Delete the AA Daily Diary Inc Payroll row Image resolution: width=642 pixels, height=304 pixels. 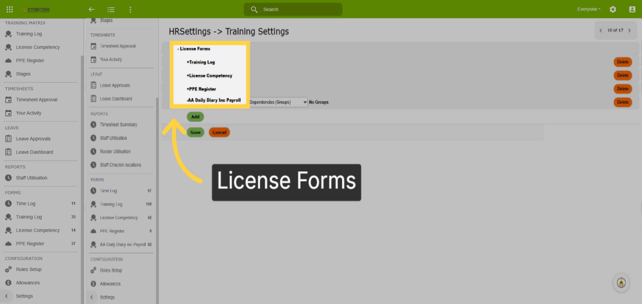pos(623,102)
